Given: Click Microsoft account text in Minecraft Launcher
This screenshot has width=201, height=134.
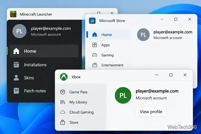Looking at the screenshot, I should click(46, 35).
